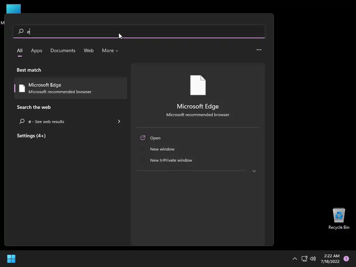Viewport: 356px width, 267px height.
Task: Show hidden tray icons with the caret
Action: coord(295,259)
